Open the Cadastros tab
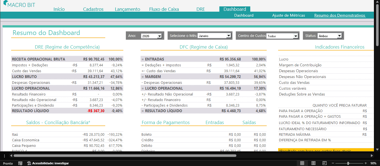The height and width of the screenshot is (166, 380). (x=93, y=9)
